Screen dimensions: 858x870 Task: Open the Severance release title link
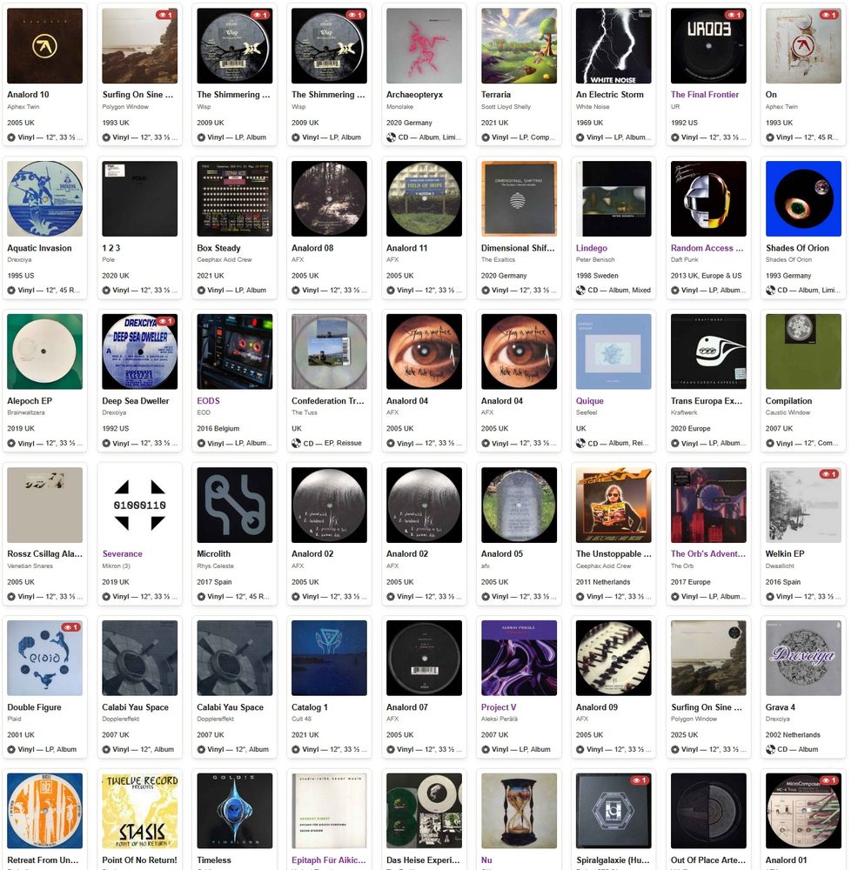(x=122, y=553)
